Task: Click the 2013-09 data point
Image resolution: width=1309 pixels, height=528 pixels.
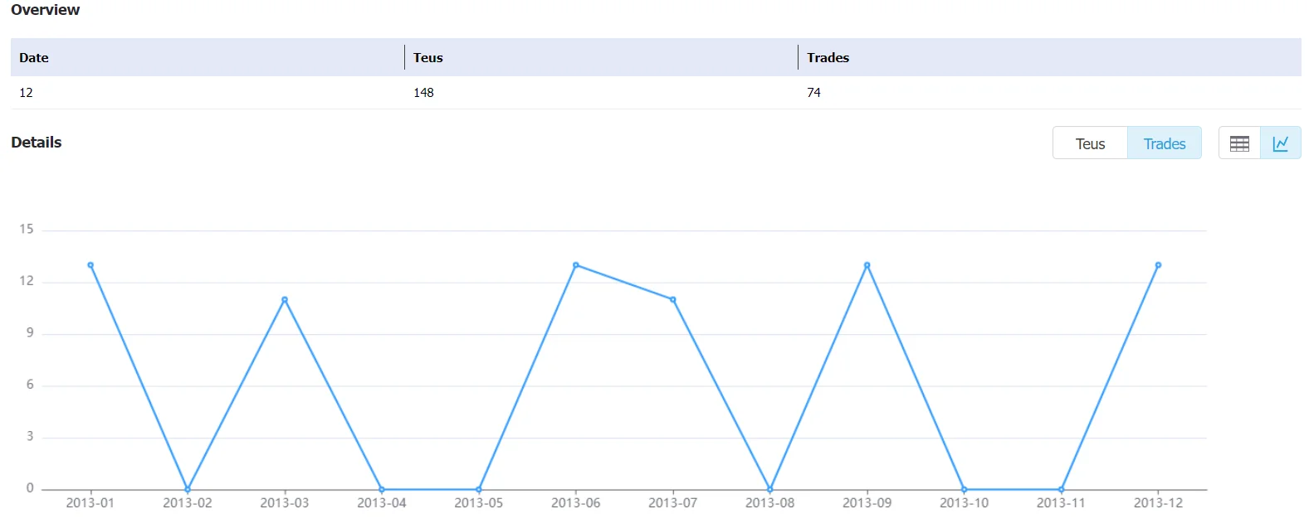Action: click(867, 265)
